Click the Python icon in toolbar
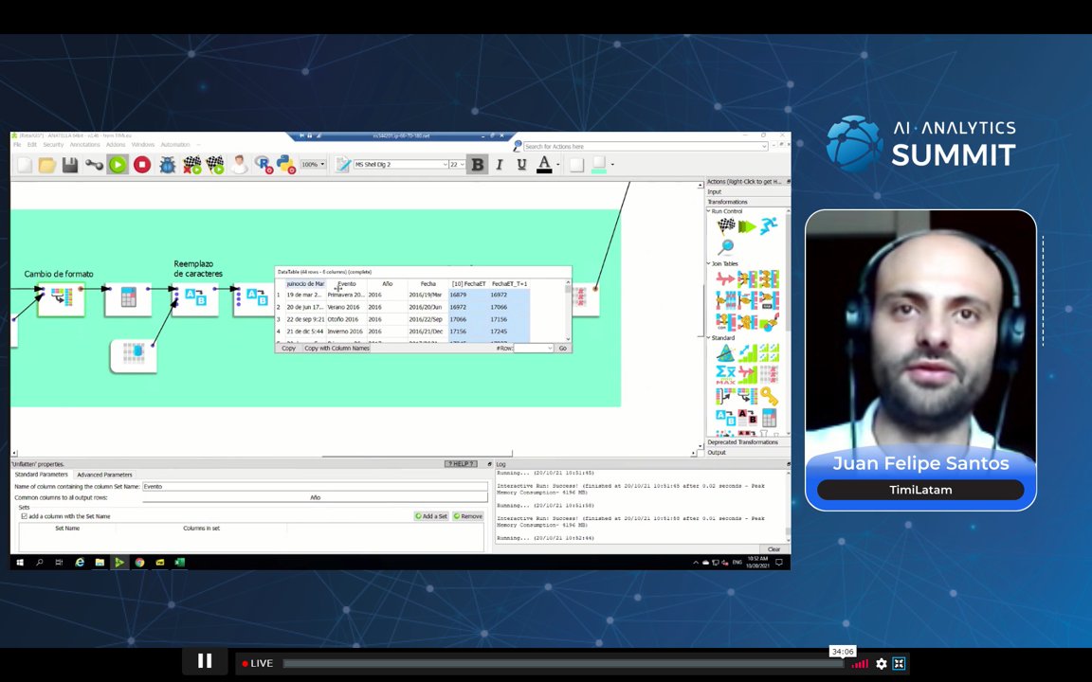Screen dimensions: 1092x682 [x=285, y=165]
